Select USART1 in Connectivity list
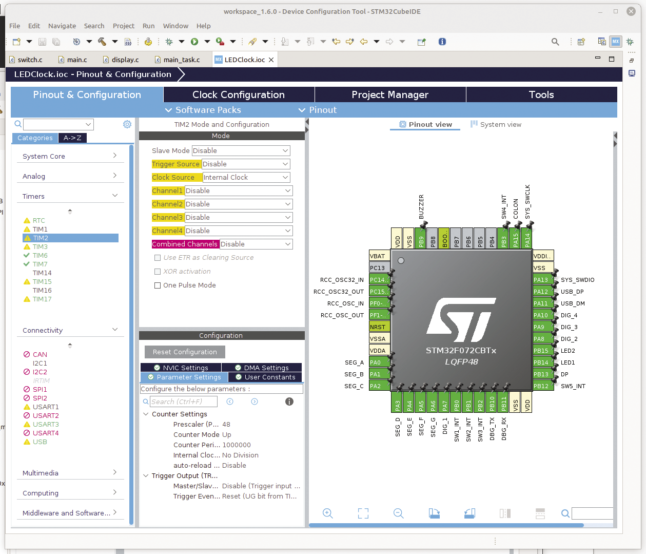 click(46, 407)
